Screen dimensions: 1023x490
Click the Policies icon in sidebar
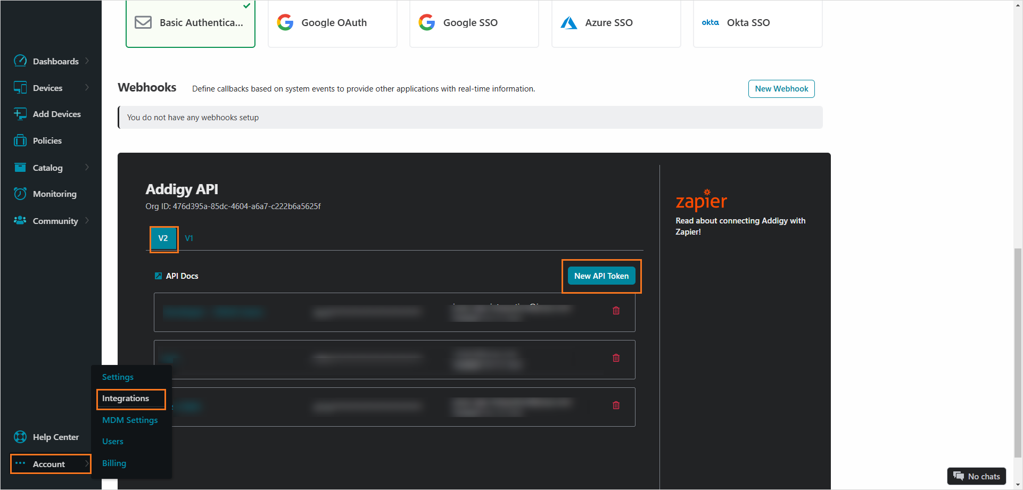20,140
